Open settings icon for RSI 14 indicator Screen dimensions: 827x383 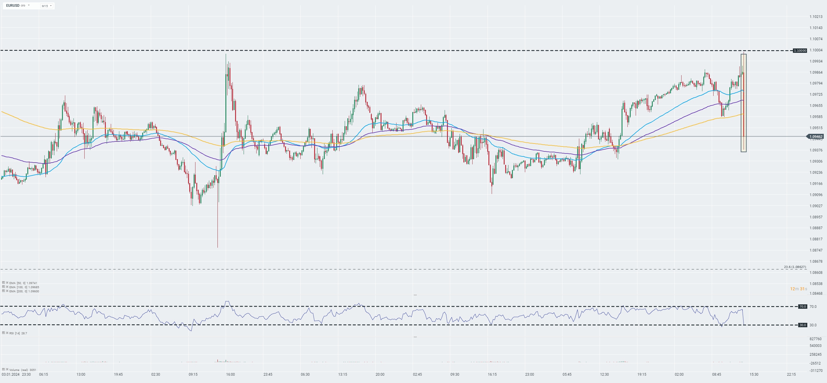coord(4,333)
